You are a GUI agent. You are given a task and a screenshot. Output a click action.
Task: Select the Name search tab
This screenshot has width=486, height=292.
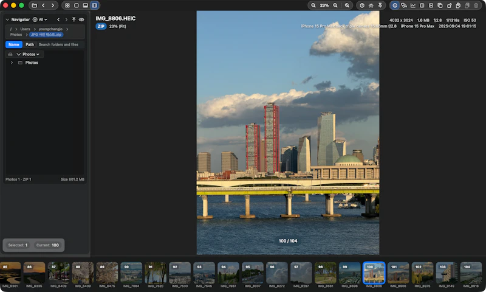[x=13, y=44]
